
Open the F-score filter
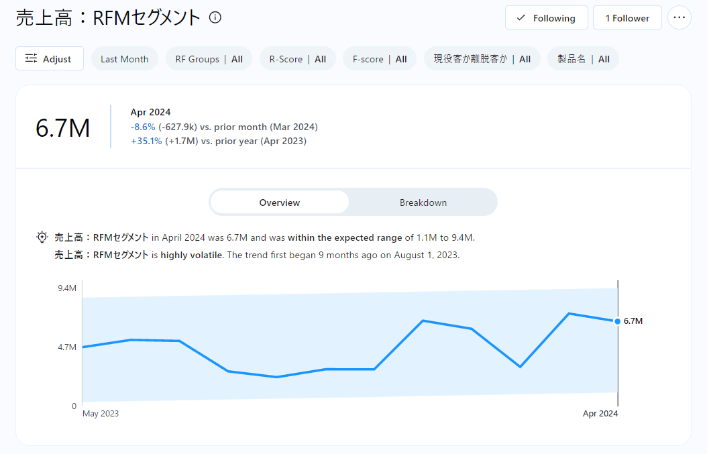(x=380, y=59)
